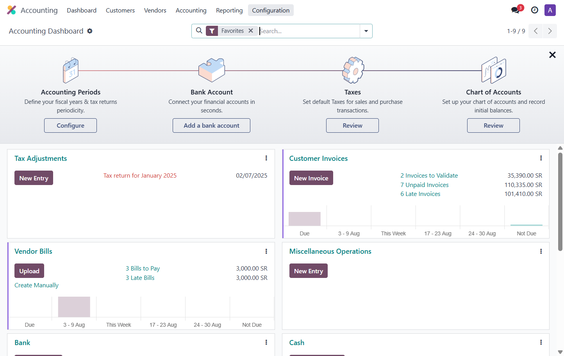Image resolution: width=564 pixels, height=356 pixels.
Task: Click Review under Taxes
Action: click(352, 125)
